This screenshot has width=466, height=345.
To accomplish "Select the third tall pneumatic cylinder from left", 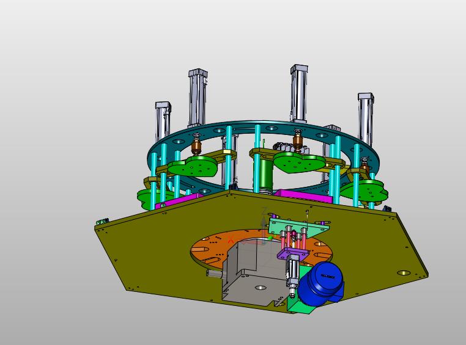I will 298,93.
